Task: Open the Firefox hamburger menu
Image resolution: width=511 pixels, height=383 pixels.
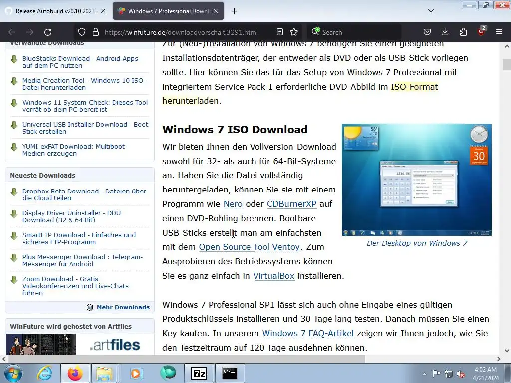Action: [x=499, y=32]
